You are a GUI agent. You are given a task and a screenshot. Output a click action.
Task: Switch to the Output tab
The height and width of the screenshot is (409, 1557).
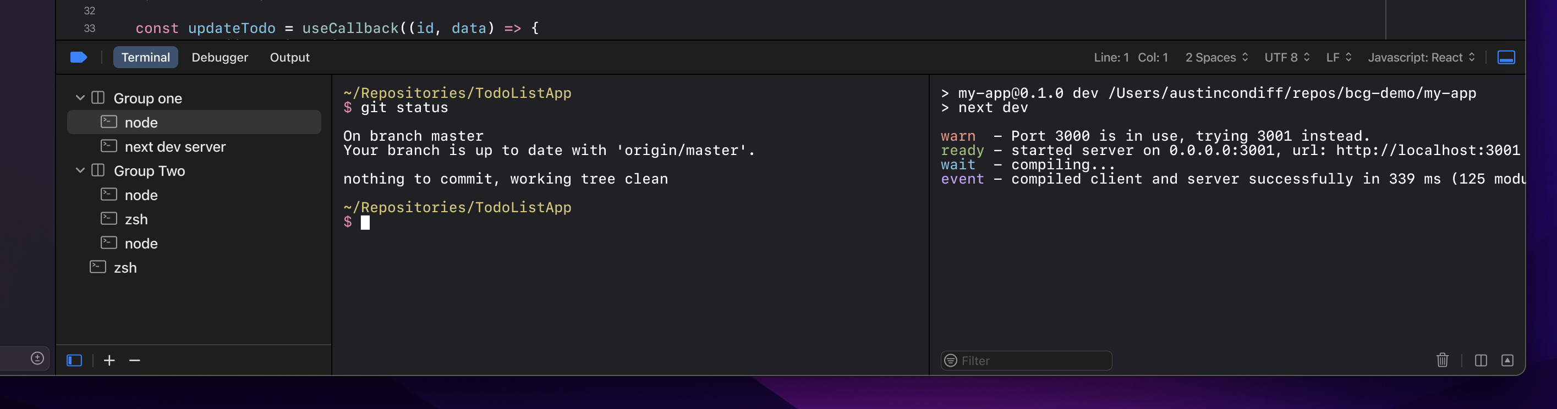pos(289,57)
